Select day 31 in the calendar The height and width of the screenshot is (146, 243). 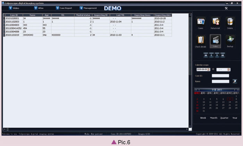tap(204, 111)
